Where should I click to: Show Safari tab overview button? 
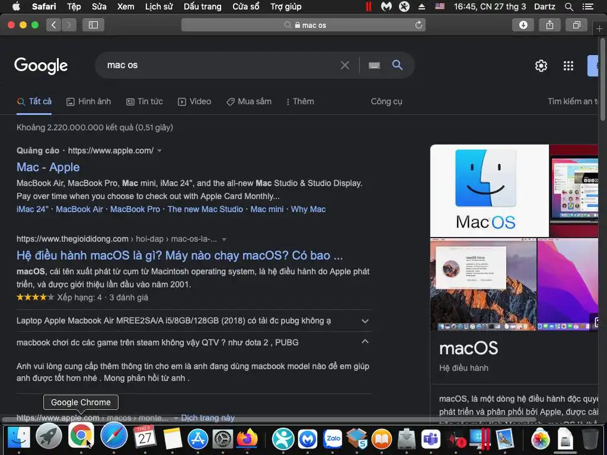pyautogui.click(x=576, y=25)
